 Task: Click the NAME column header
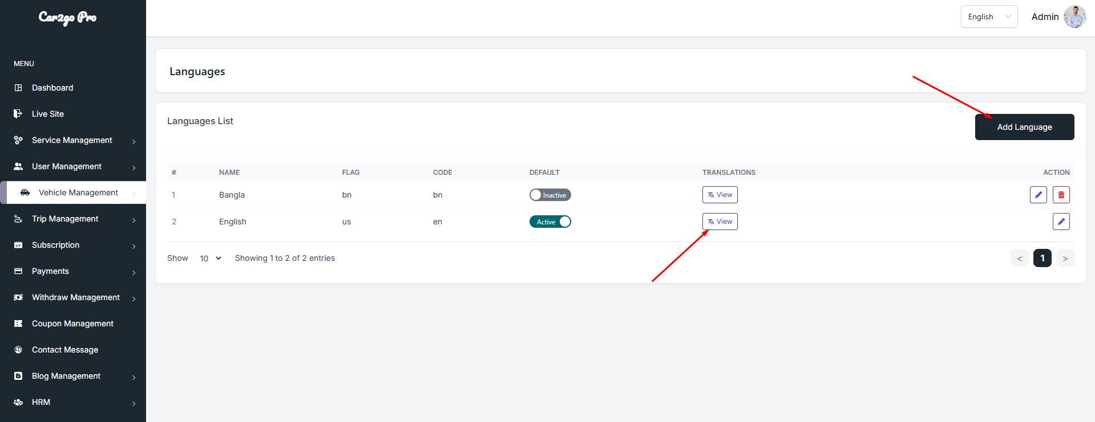[x=229, y=173]
